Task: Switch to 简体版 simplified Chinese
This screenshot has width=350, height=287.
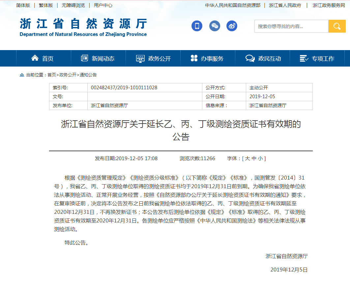Action: click(x=23, y=5)
